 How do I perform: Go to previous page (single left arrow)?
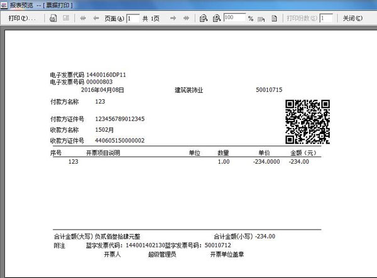pyautogui.click(x=96, y=18)
